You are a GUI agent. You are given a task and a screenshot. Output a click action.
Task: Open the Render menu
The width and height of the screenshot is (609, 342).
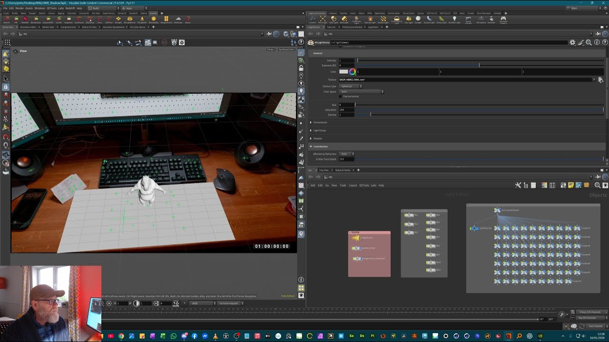[x=20, y=8]
